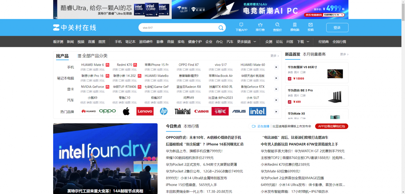Open 游戏硬件 in the navigation bar

[x=146, y=42]
